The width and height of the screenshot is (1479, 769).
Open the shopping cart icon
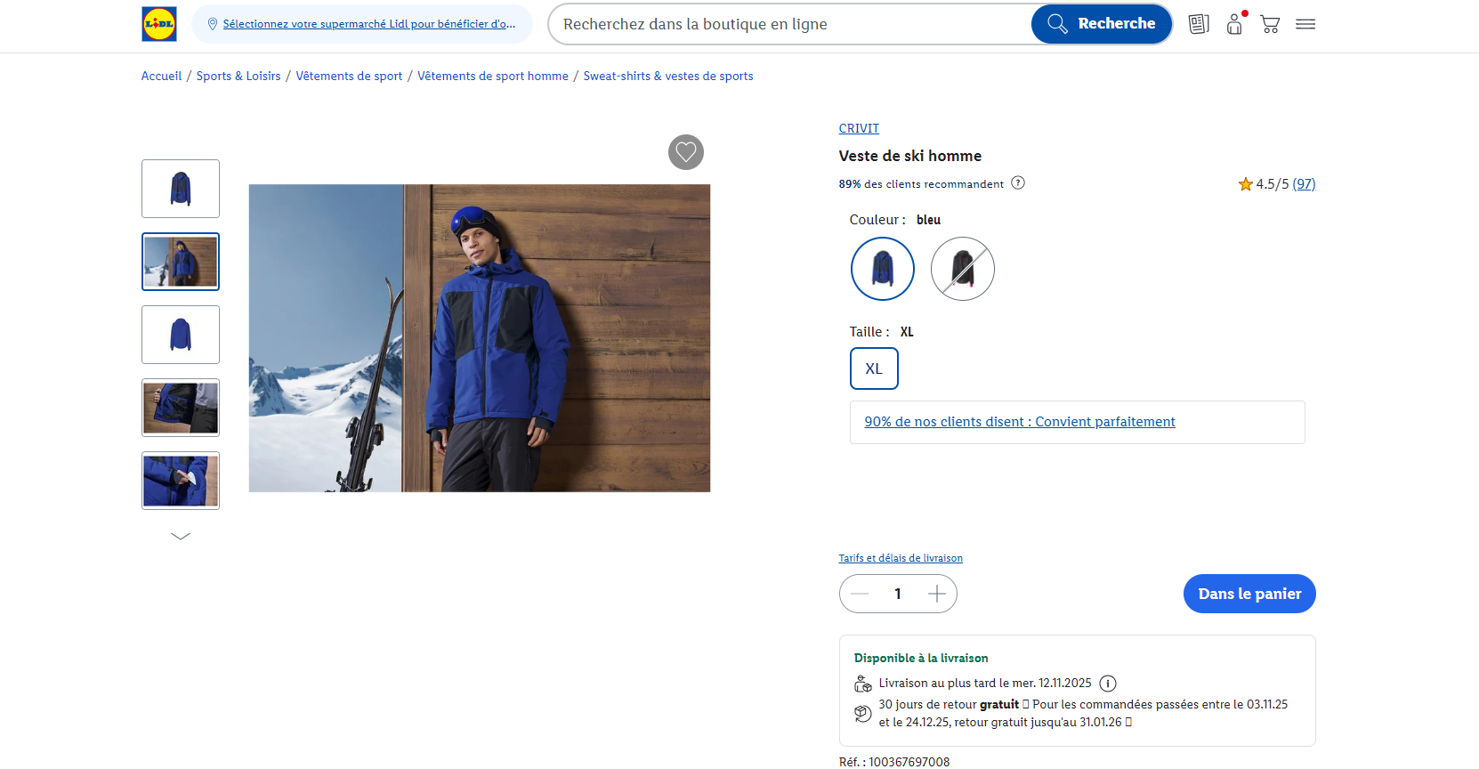(x=1270, y=24)
